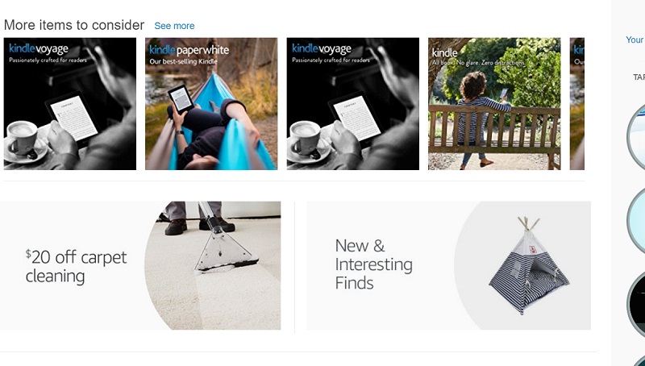Select the plain light-blue circular sidebar image
This screenshot has height=366, width=645.
[636, 220]
